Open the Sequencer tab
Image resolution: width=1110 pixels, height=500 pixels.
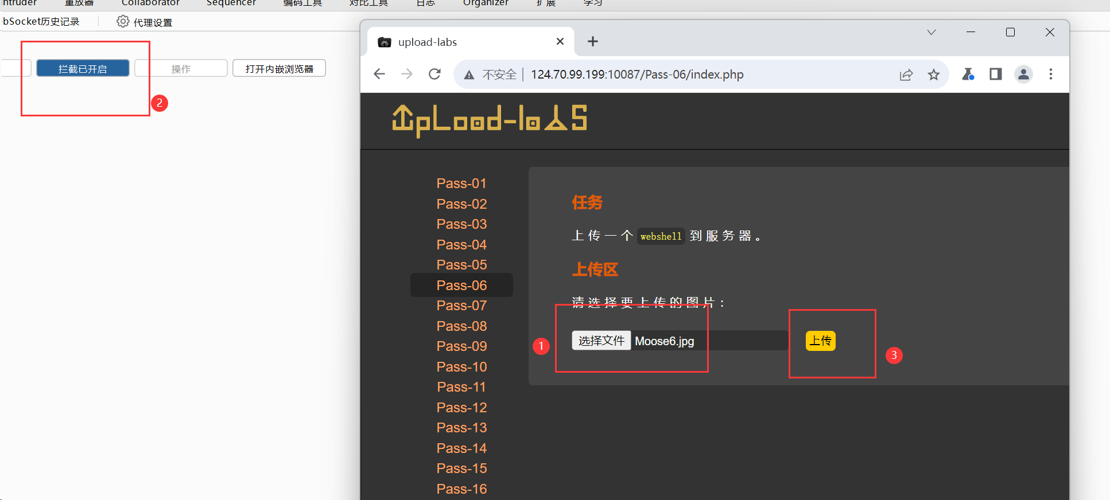231,3
